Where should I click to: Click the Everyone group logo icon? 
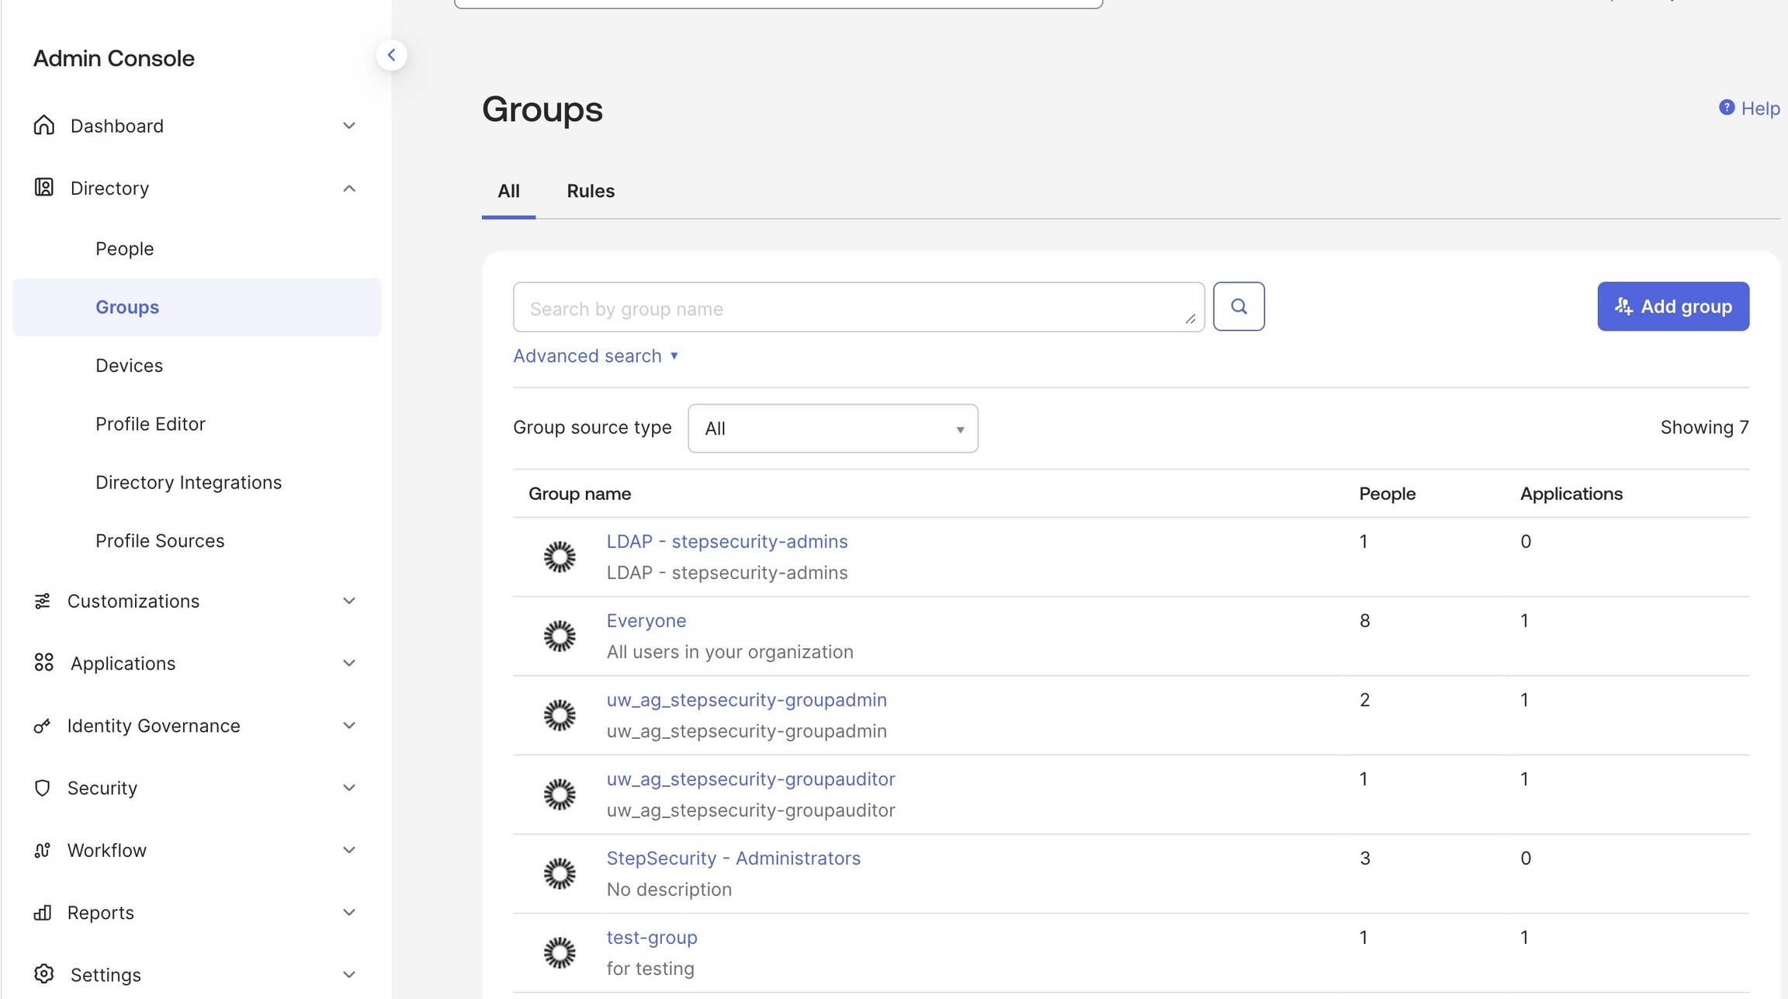pyautogui.click(x=559, y=636)
